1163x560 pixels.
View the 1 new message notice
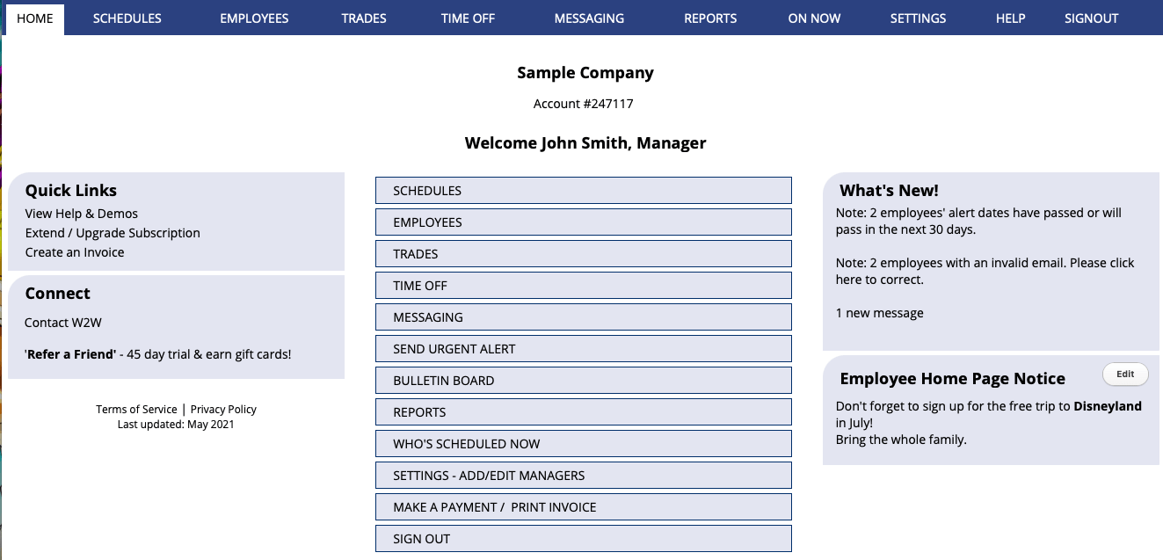(879, 313)
